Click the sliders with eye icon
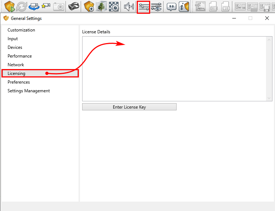Image resolution: width=275 pixels, height=211 pixels. pos(156,7)
